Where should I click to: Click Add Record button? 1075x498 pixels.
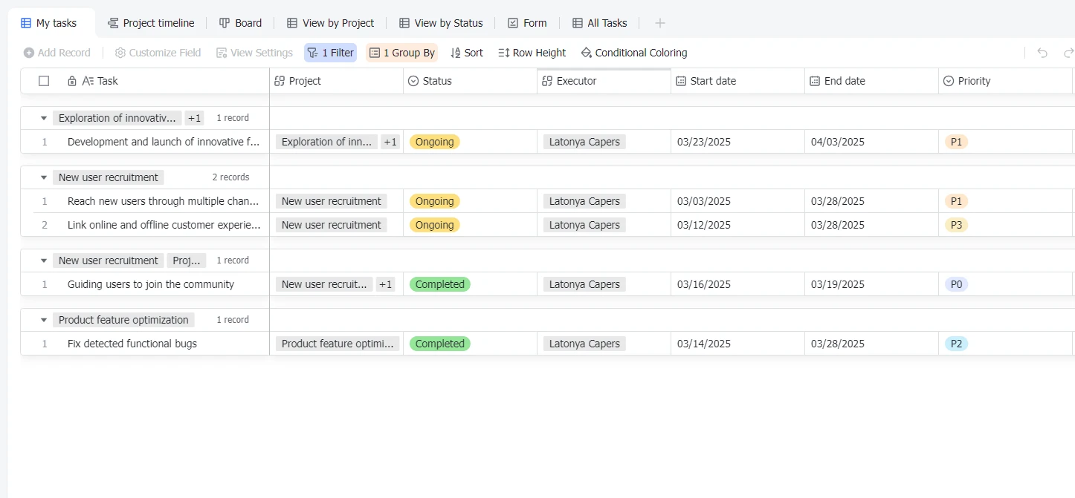click(x=57, y=53)
